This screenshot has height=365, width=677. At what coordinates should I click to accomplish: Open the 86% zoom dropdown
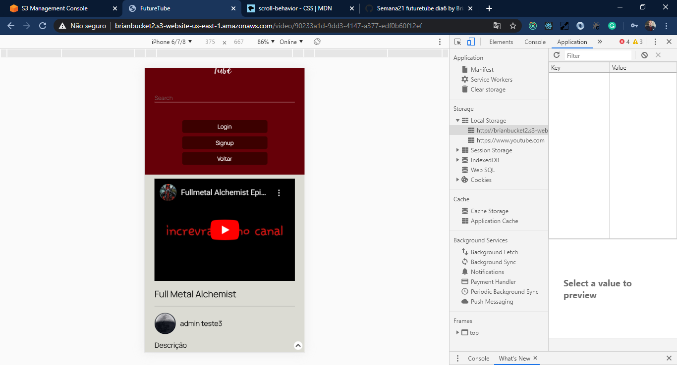[x=266, y=42]
